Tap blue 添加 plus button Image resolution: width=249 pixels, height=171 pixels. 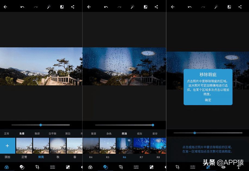(7, 146)
